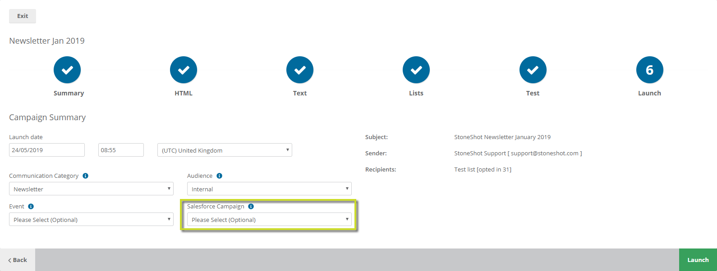Viewport: 717px width, 271px height.
Task: Open Event info tooltip icon
Action: pos(31,206)
